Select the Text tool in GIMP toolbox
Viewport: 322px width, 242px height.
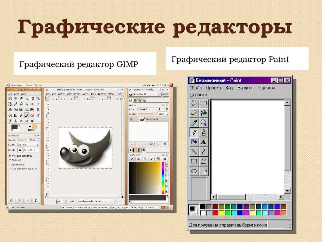tap(38, 110)
